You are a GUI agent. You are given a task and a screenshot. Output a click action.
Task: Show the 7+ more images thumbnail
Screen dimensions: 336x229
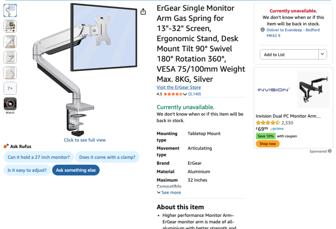(x=10, y=88)
